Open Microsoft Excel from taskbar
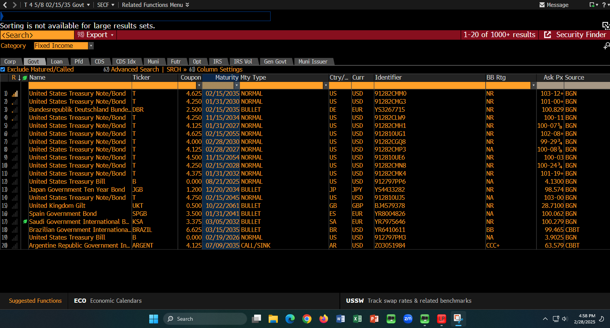610x328 pixels. (x=357, y=319)
